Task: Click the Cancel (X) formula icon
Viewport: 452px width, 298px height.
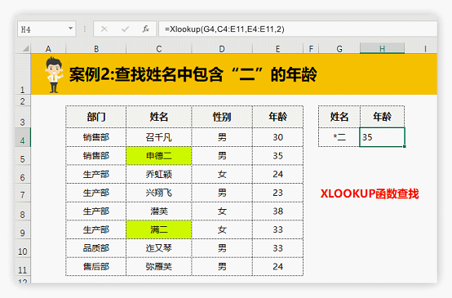Action: click(x=104, y=29)
